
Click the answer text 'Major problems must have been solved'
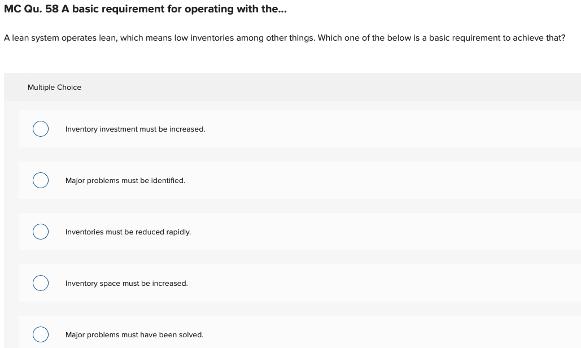(x=134, y=334)
